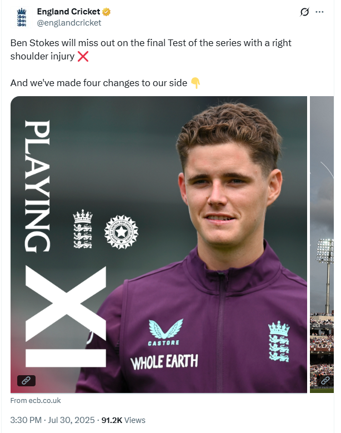Click link icon on the stadium card
Viewport: 341px width, 433px height.
[325, 380]
